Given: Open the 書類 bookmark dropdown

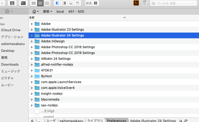Looking at the screenshot, I should tap(48, 12).
